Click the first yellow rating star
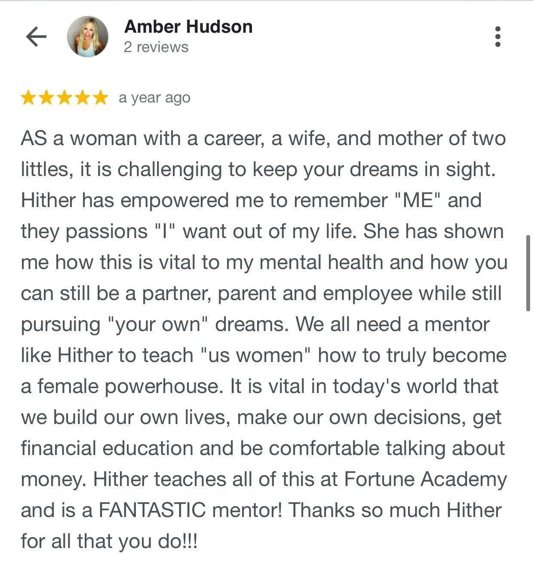This screenshot has height=579, width=534. pyautogui.click(x=29, y=98)
